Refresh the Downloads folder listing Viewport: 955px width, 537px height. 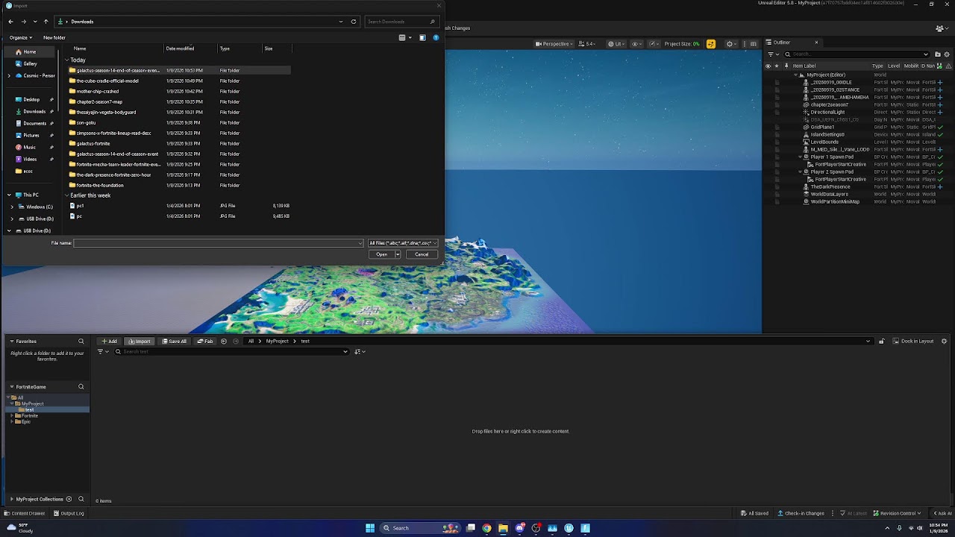354,22
